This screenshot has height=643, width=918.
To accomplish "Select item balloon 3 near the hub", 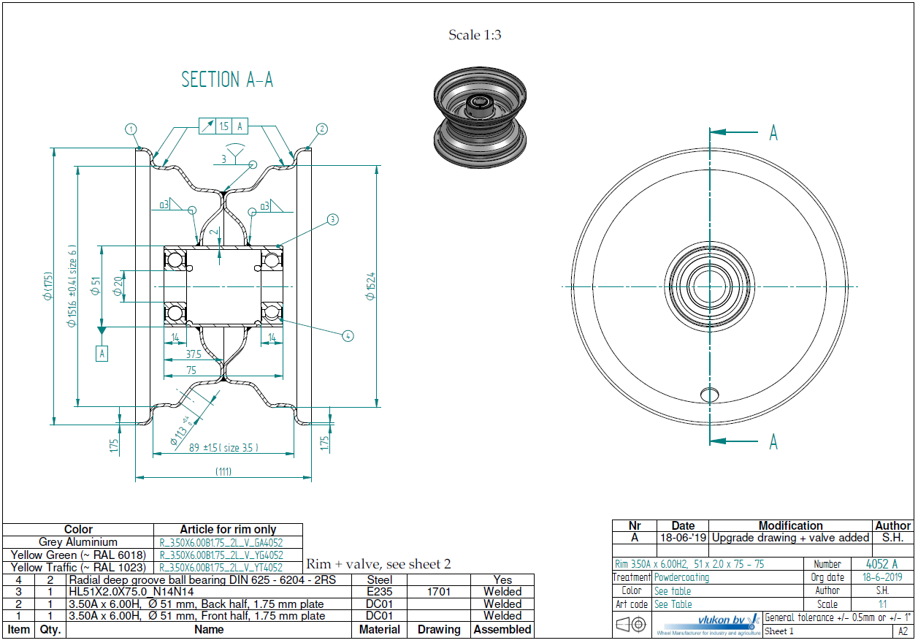I will tap(332, 219).
